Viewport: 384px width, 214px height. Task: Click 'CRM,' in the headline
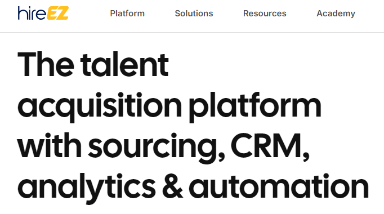pyautogui.click(x=270, y=148)
